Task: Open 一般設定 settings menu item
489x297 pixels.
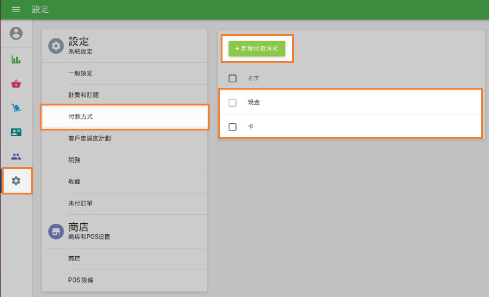Action: tap(81, 73)
